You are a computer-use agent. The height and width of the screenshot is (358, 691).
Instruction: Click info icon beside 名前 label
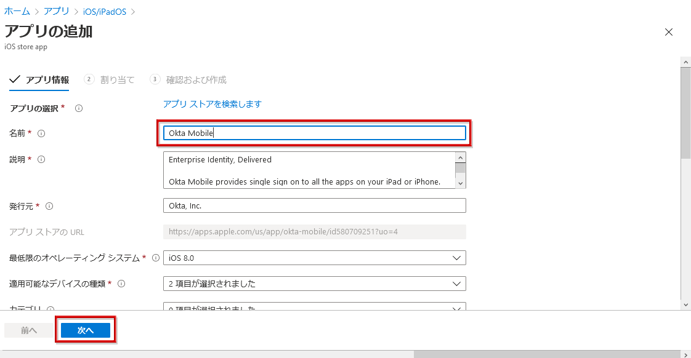point(42,133)
